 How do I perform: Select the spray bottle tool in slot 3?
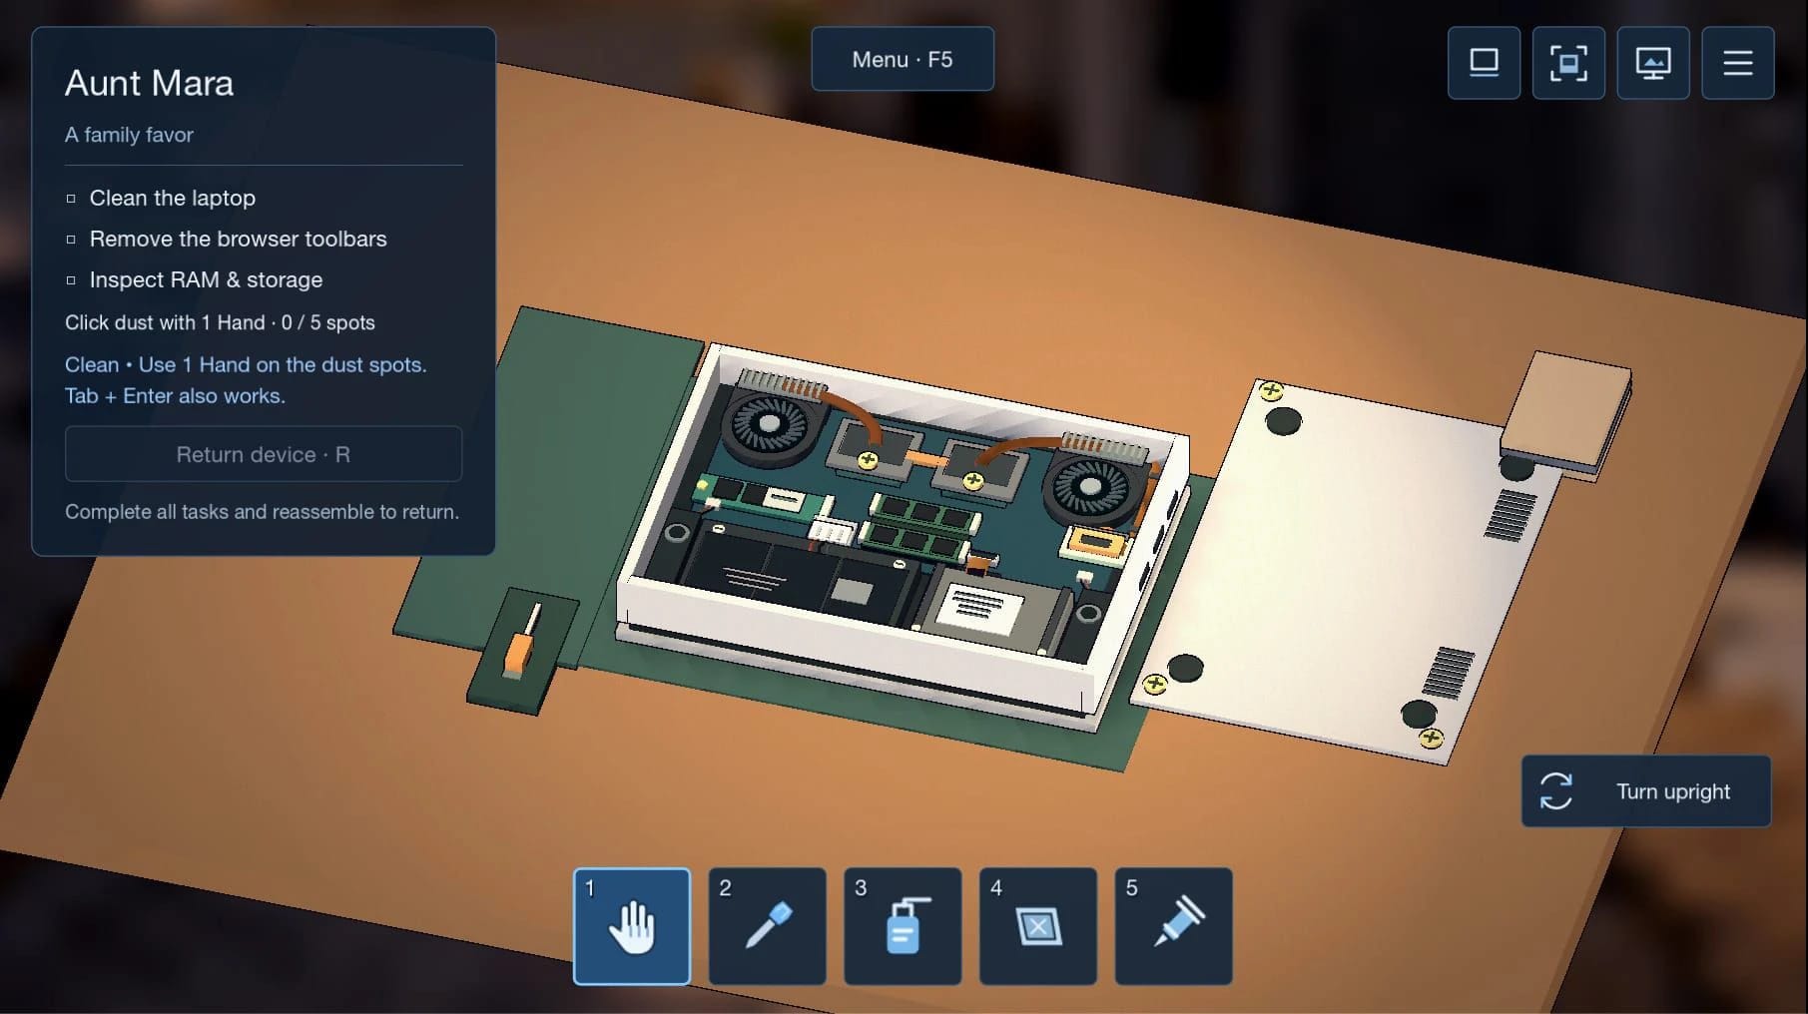(x=903, y=926)
